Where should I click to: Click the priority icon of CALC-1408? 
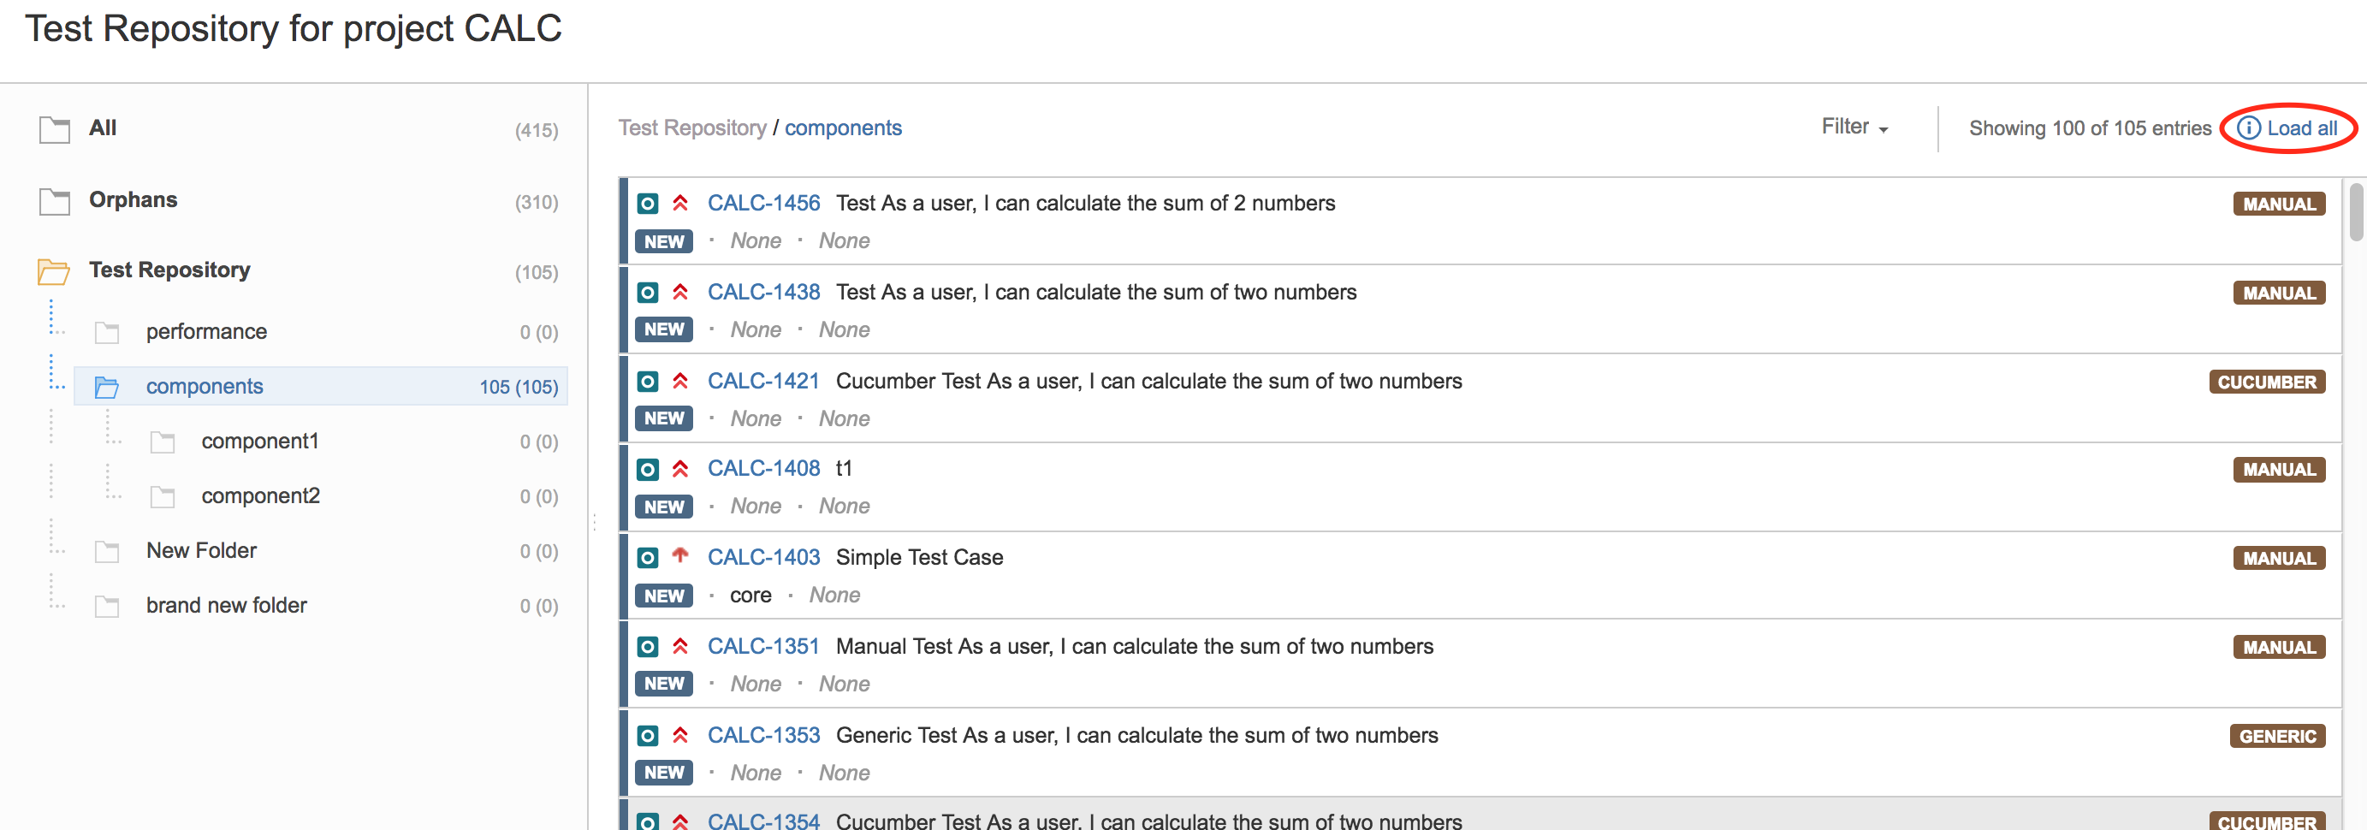[x=680, y=469]
